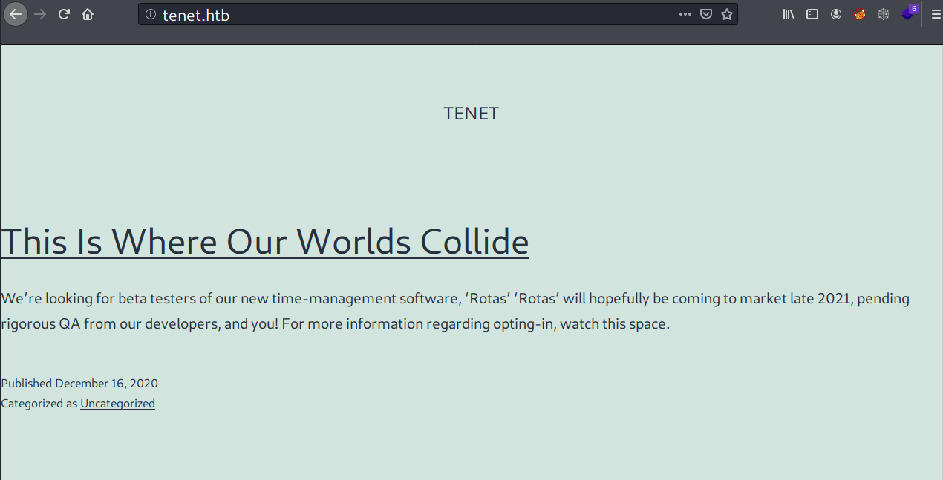Viewport: 943px width, 480px height.
Task: Reload the current page
Action: (64, 14)
